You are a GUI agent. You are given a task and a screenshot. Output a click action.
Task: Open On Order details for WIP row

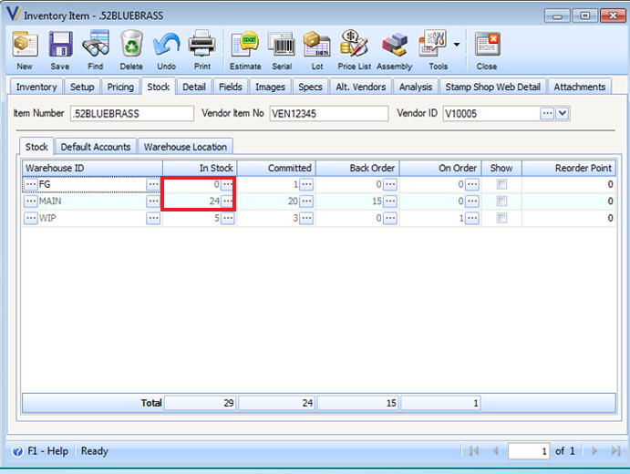click(x=472, y=218)
